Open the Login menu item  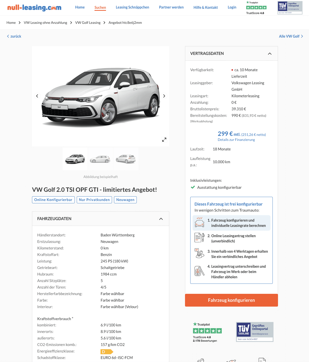(232, 7)
